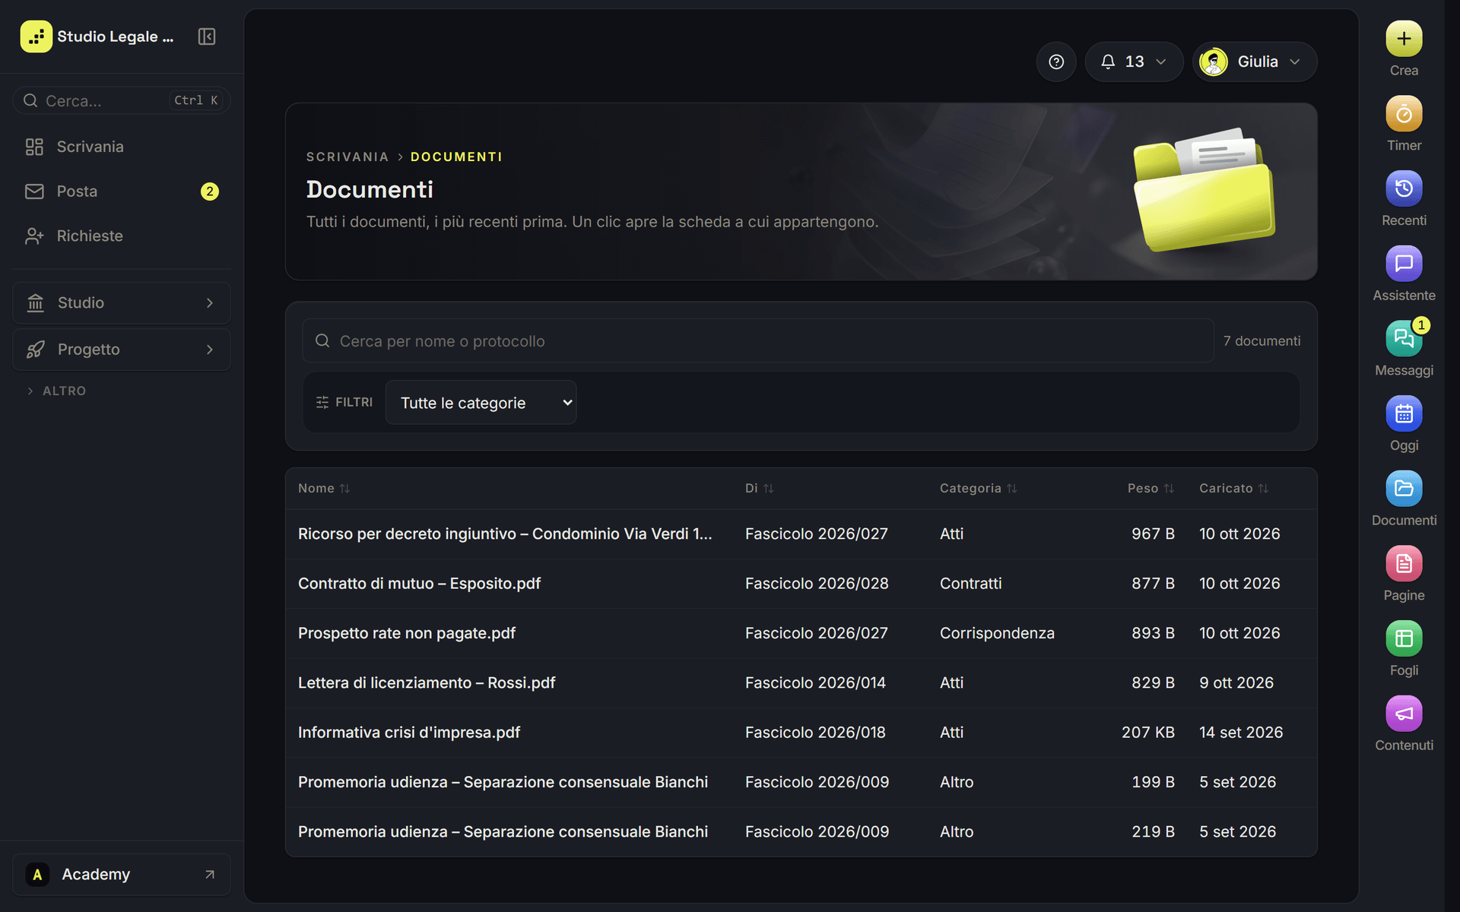The image size is (1460, 912).
Task: Open the Timer tool
Action: coord(1404,114)
